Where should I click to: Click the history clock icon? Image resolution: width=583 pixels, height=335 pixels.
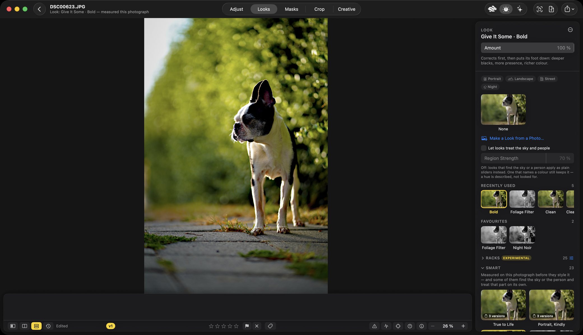[48, 326]
